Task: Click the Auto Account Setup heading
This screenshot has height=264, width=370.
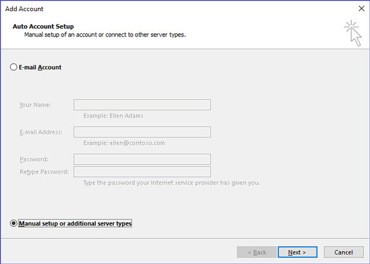Action: (43, 27)
